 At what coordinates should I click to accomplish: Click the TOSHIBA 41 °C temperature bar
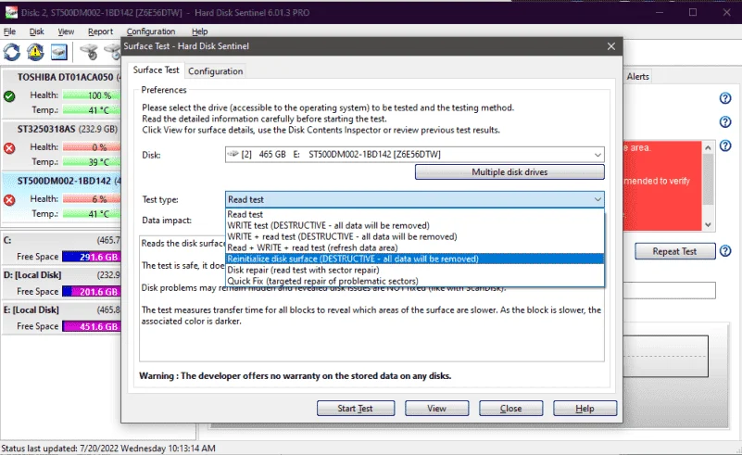(x=92, y=110)
